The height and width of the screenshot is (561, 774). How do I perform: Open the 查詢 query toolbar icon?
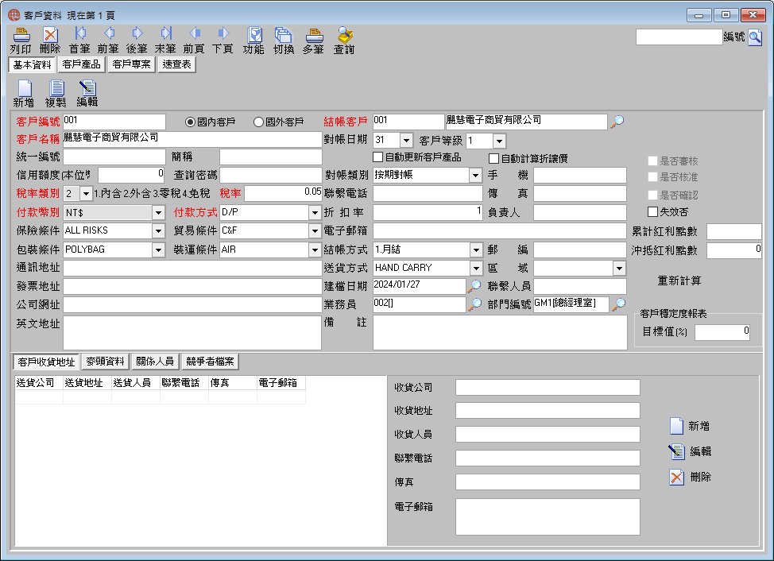click(x=344, y=41)
